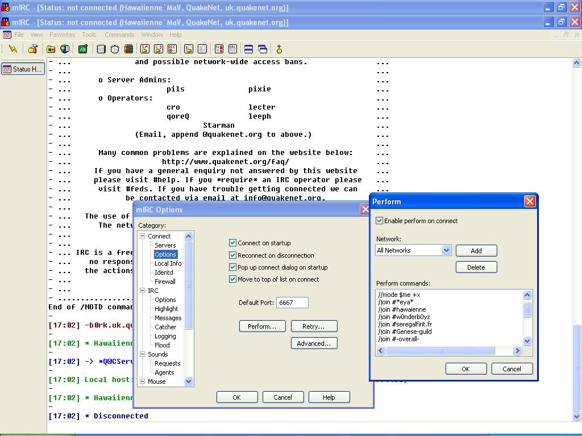Click the quakenet.org/faq URL in status window
The height and width of the screenshot is (436, 582).
[x=225, y=162]
